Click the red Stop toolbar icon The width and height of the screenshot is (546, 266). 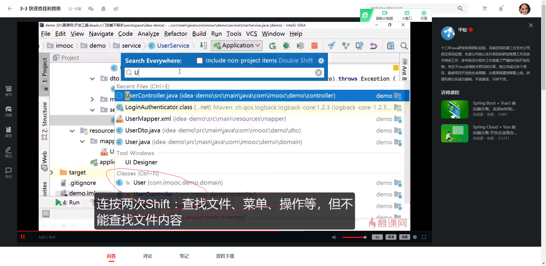[314, 45]
